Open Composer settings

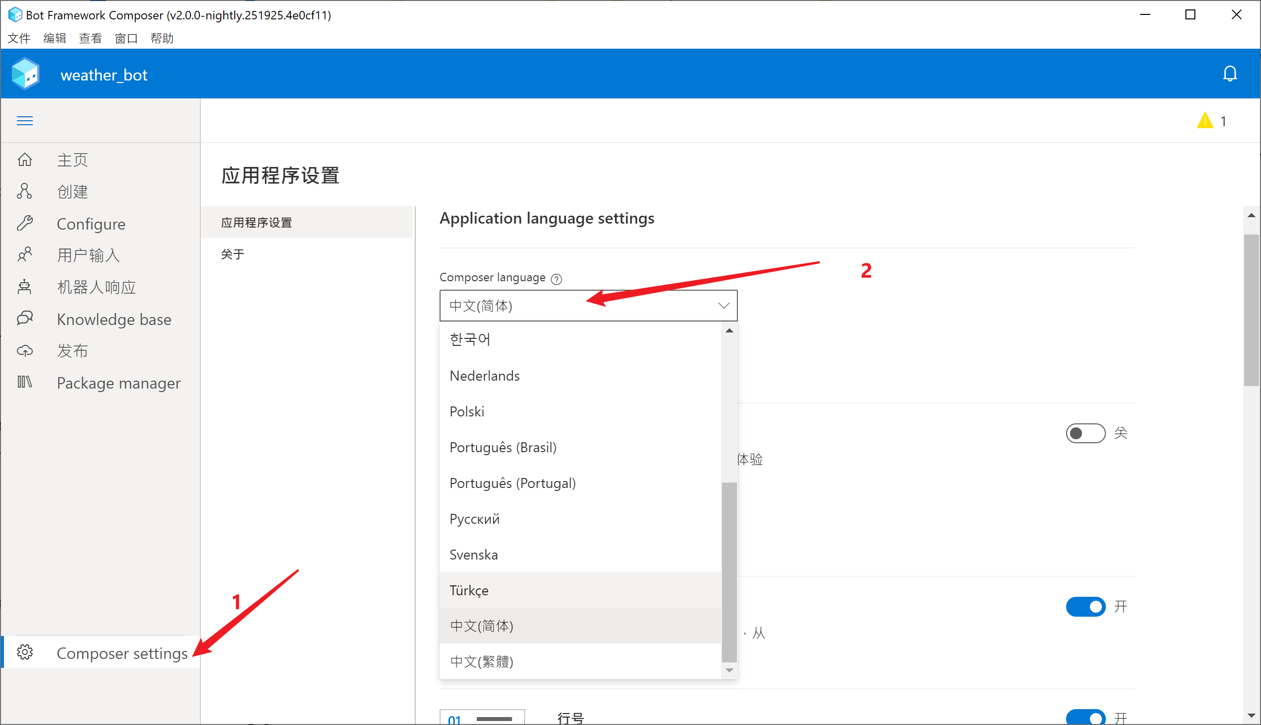(x=121, y=653)
